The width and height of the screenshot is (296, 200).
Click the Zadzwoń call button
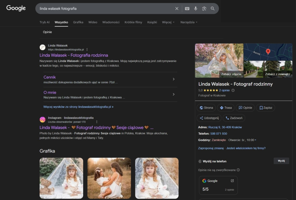point(234,118)
